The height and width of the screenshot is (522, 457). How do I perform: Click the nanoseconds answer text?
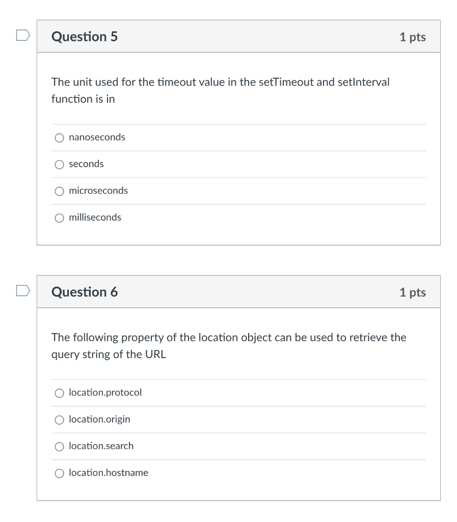click(x=96, y=137)
